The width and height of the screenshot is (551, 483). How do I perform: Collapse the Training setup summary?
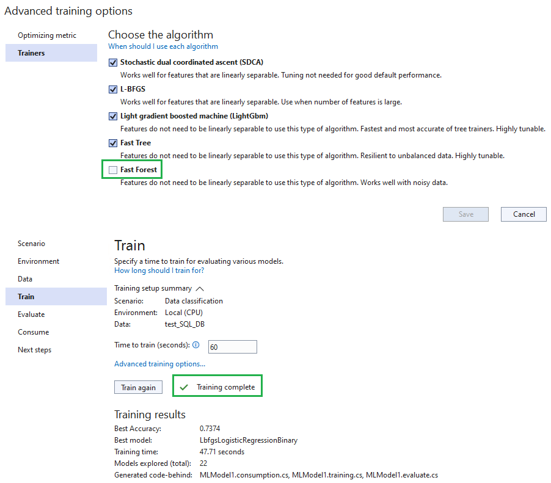click(x=199, y=288)
